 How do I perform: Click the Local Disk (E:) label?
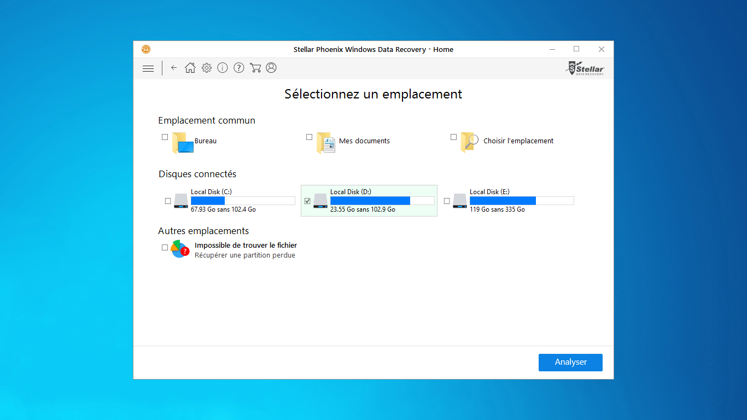[489, 192]
